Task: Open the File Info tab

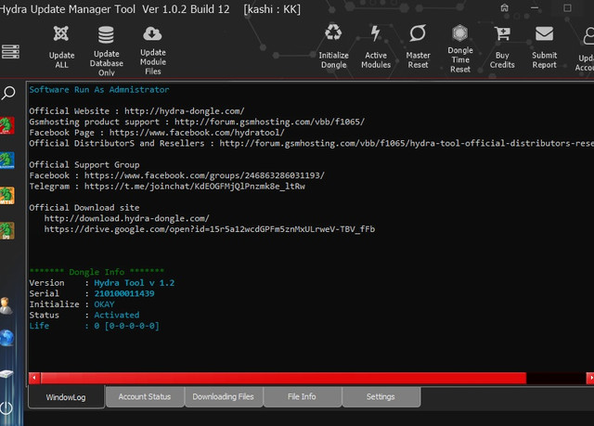Action: pyautogui.click(x=302, y=396)
